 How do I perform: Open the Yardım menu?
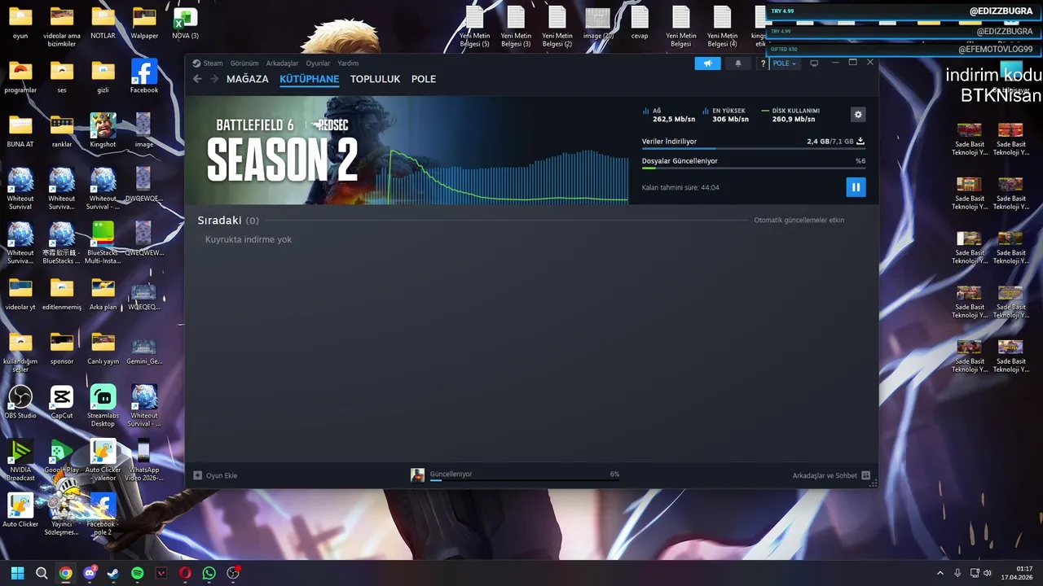348,63
